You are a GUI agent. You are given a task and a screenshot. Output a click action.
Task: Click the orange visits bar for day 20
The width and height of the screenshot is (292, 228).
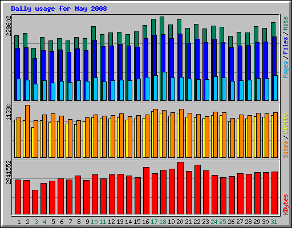click(181, 133)
